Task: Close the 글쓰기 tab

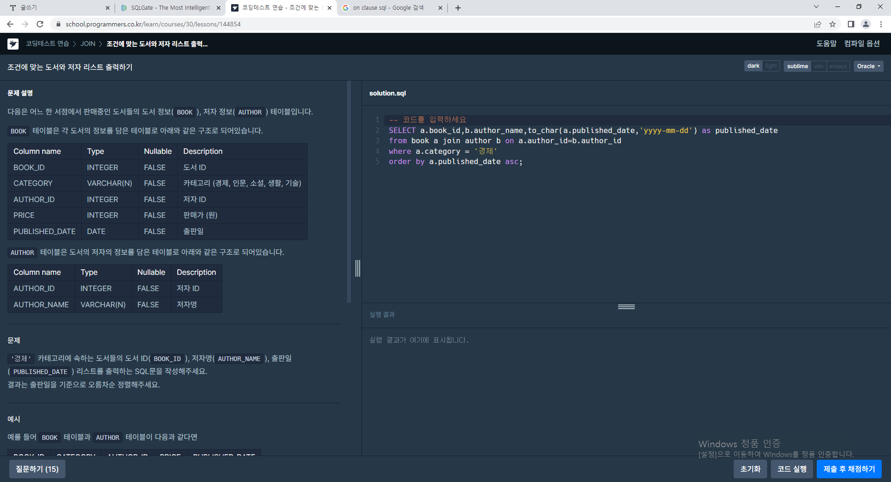Action: point(108,8)
